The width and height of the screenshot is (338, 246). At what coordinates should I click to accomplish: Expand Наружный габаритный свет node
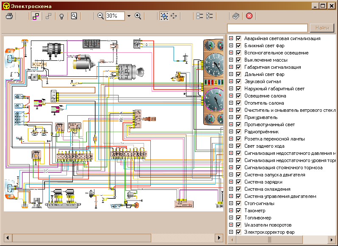[231, 89]
